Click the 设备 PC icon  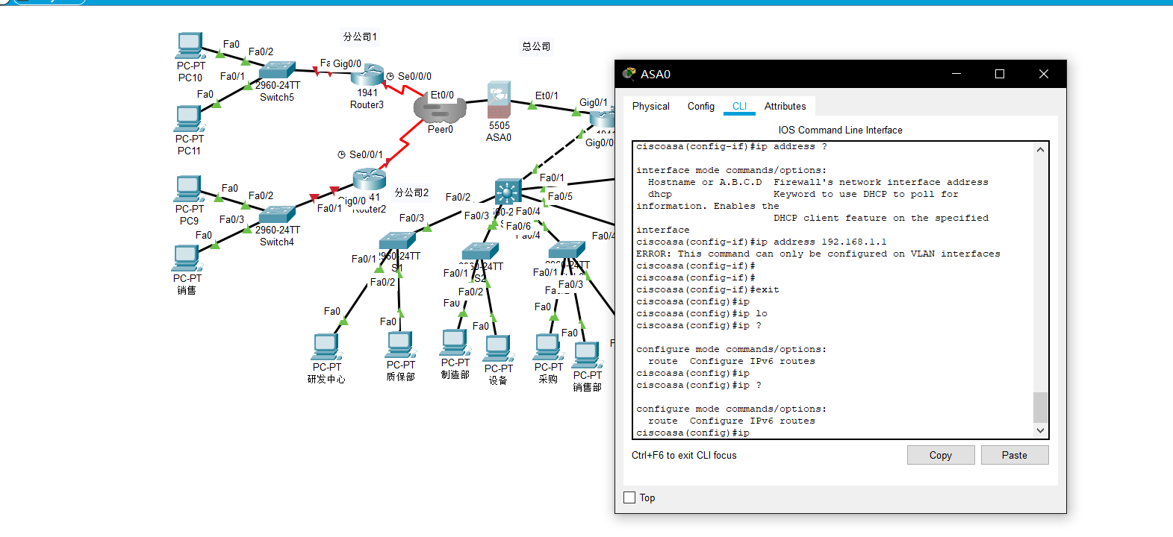point(498,348)
